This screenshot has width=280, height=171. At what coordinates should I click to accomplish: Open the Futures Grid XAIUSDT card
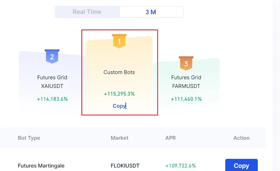52,81
